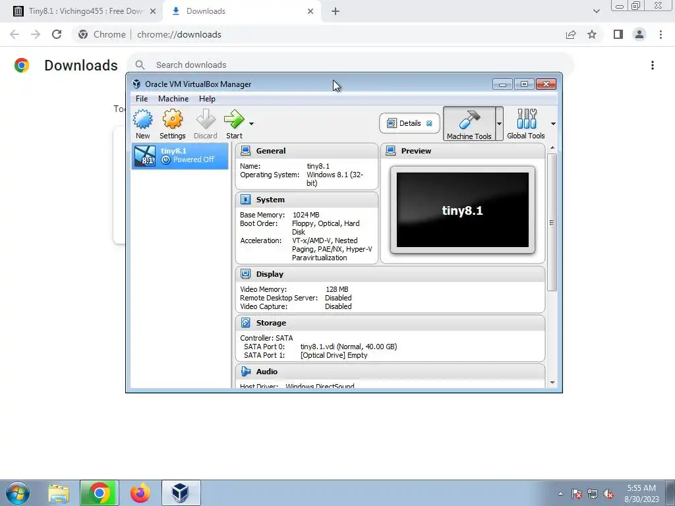Screen dimensions: 675x506
Task: Click Action Center flag tray icon
Action: [x=577, y=493]
